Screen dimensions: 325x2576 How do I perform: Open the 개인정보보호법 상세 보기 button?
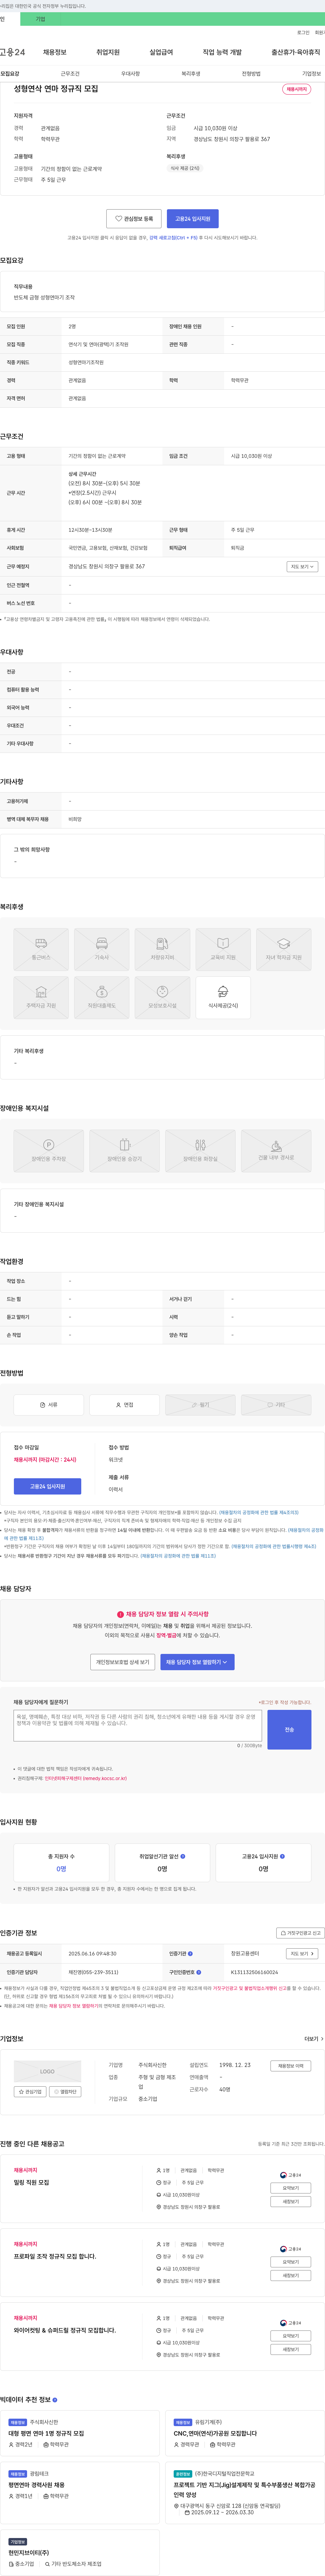[123, 1662]
